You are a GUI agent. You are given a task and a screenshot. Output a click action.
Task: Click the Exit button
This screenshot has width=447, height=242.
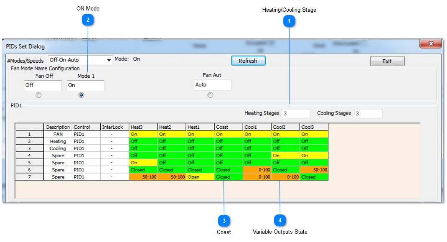(x=387, y=61)
